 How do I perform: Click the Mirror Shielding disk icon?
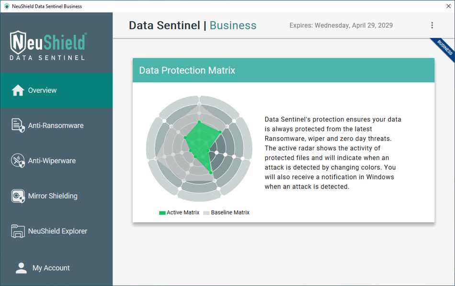pyautogui.click(x=17, y=196)
